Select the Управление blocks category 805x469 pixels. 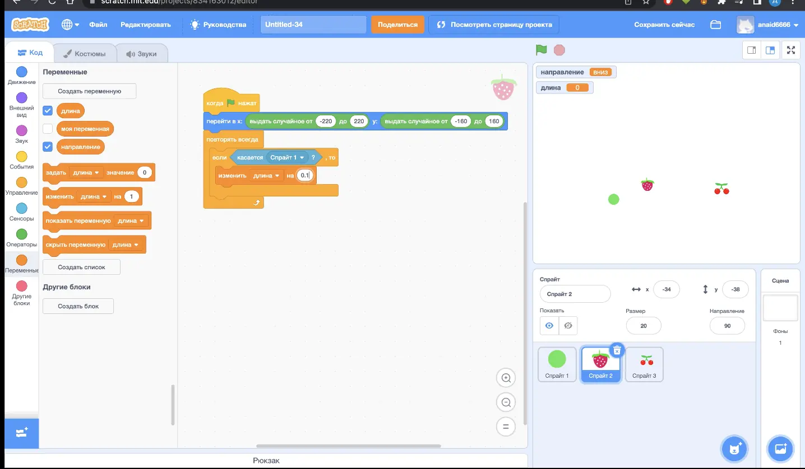(x=21, y=186)
